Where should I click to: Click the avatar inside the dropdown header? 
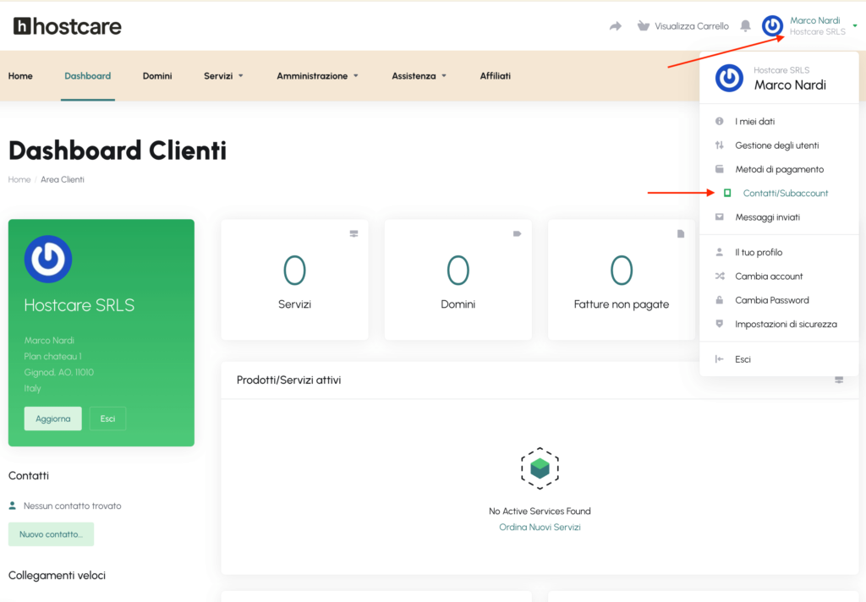click(x=729, y=78)
